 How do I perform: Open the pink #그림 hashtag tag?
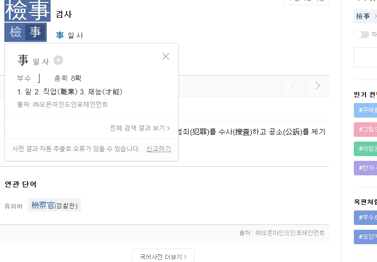click(365, 130)
